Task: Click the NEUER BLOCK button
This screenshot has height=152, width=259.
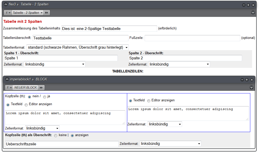Action: click(26, 88)
